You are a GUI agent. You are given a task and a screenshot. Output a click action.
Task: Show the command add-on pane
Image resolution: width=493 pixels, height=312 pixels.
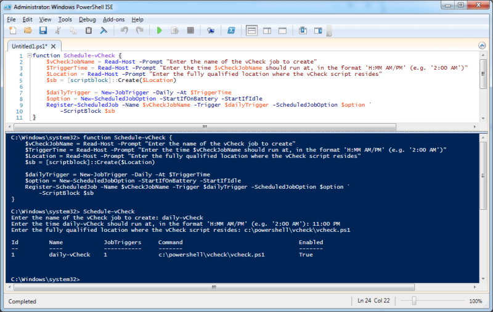point(318,30)
